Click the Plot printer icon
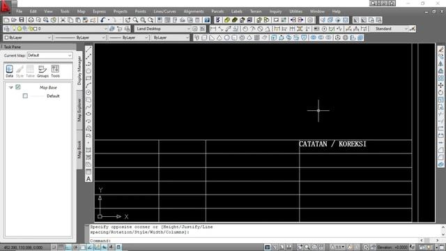 pyautogui.click(x=31, y=20)
